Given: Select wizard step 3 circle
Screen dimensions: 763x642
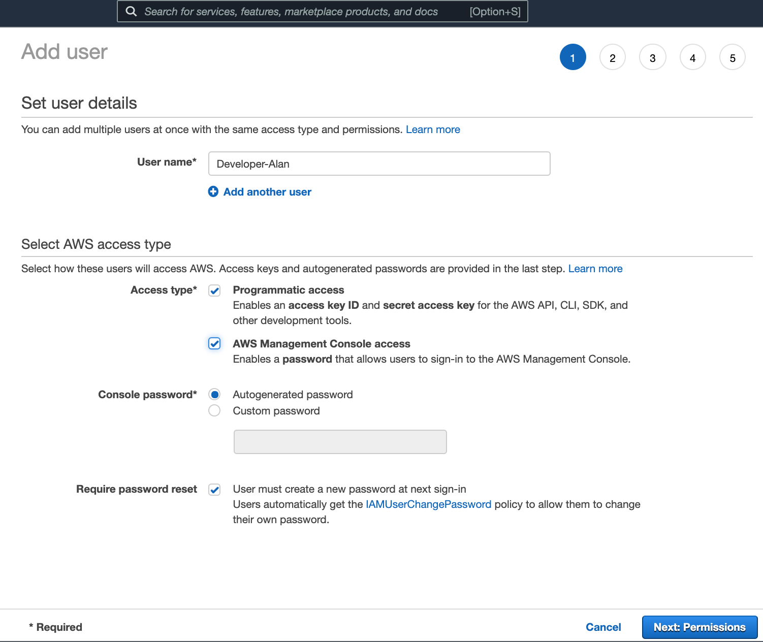Looking at the screenshot, I should (652, 57).
